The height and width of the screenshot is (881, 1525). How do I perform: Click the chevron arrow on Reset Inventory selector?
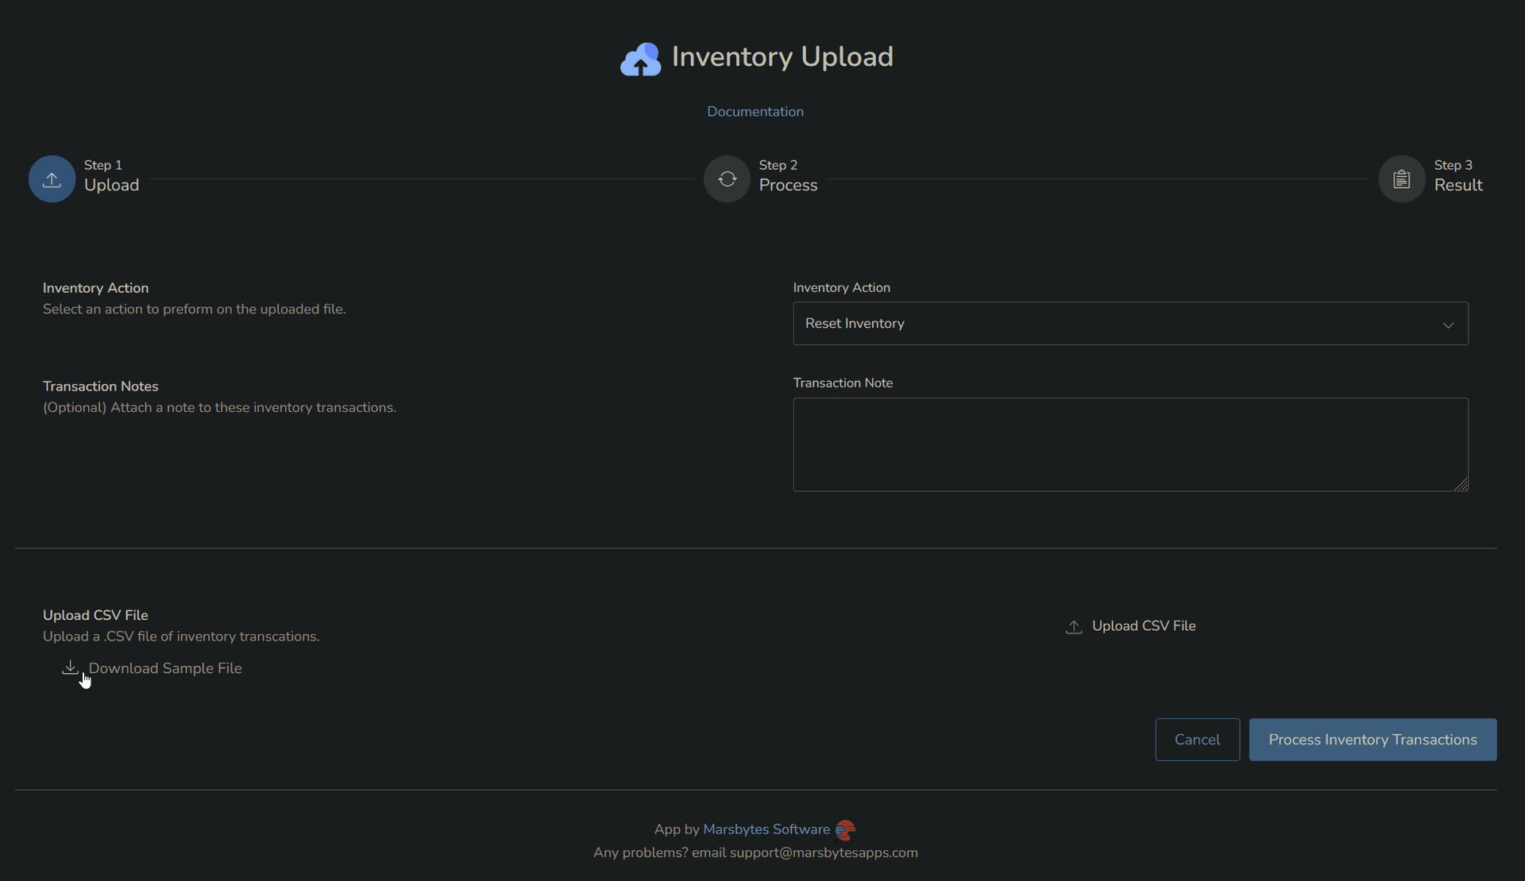coord(1447,325)
